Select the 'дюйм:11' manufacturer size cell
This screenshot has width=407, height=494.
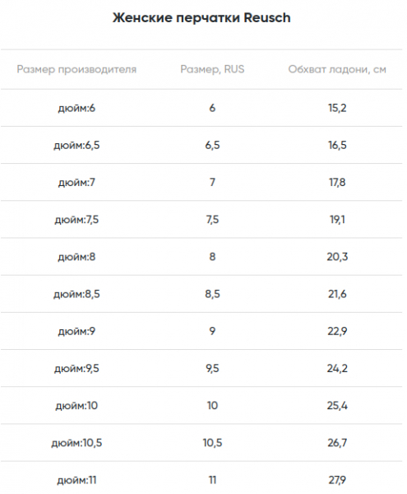[76, 481]
